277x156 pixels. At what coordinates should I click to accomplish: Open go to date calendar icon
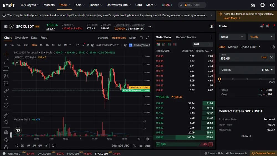point(54,146)
